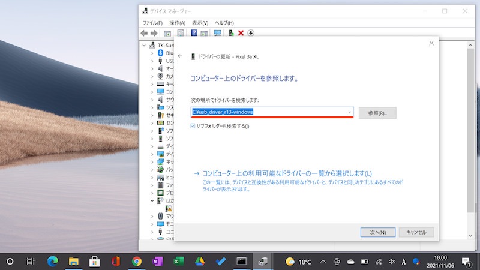
Task: Click the down-arrow circle toolbar icon
Action: pos(251,33)
